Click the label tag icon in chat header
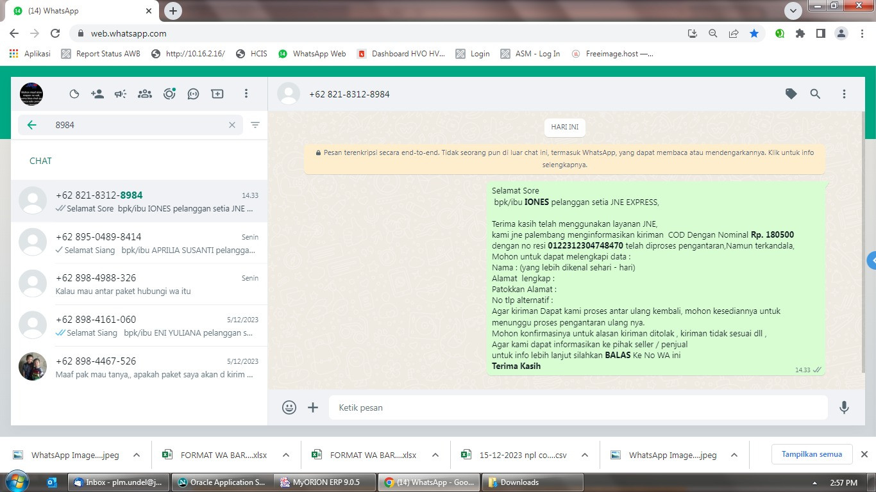This screenshot has width=876, height=492. click(x=791, y=94)
